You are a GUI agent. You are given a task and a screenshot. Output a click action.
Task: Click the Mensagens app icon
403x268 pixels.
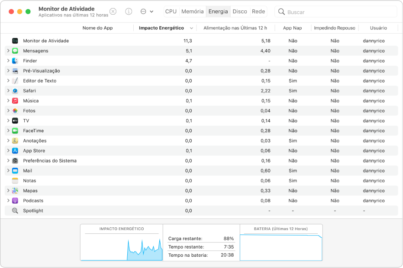tap(15, 51)
